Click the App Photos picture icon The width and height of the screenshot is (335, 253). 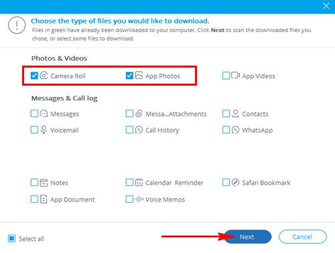(139, 76)
